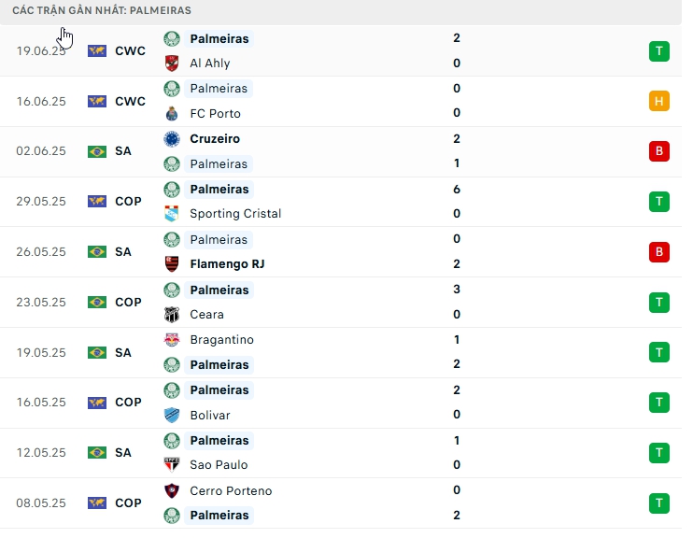The width and height of the screenshot is (693, 538).
Task: Open the Flamengo RJ team link
Action: pos(227,264)
